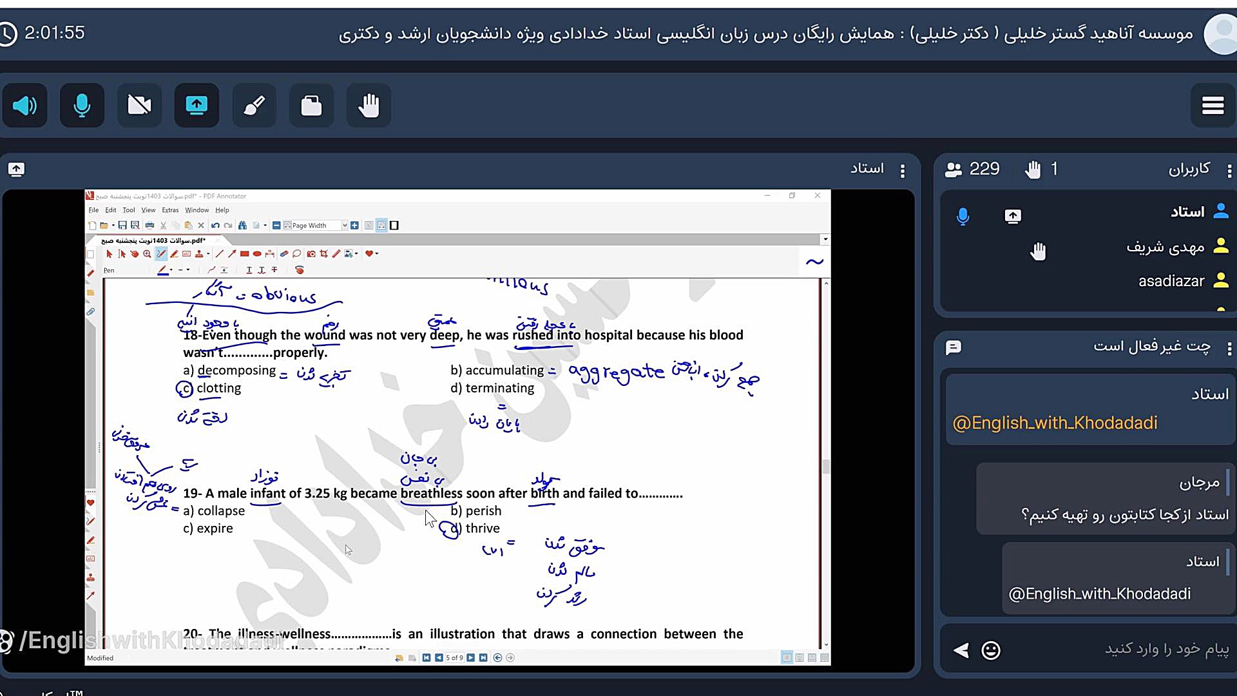This screenshot has height=696, width=1237.
Task: Open the hamburger main menu
Action: [x=1213, y=105]
